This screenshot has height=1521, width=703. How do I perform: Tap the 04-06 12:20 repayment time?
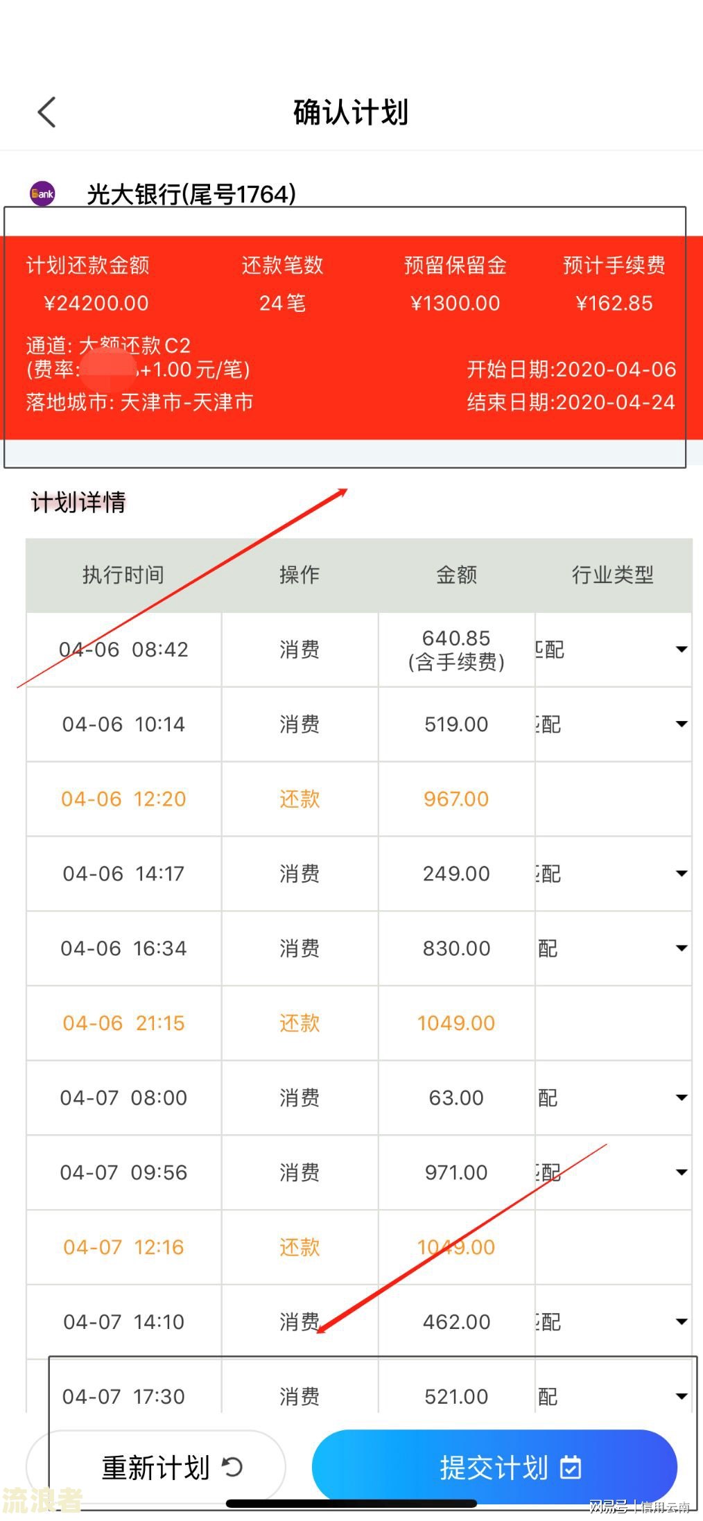click(x=123, y=799)
